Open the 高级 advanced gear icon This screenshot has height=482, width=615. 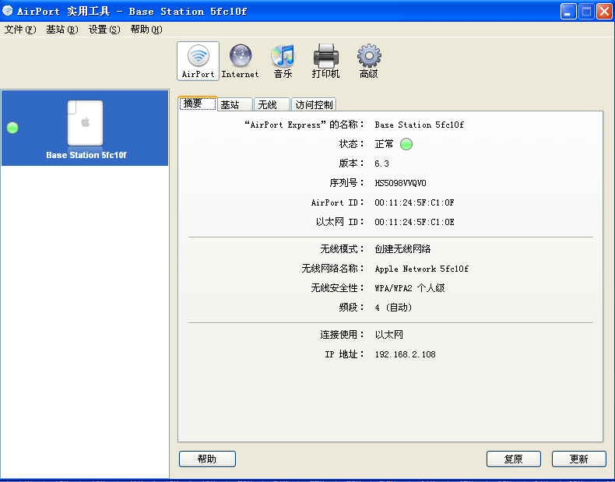(369, 62)
